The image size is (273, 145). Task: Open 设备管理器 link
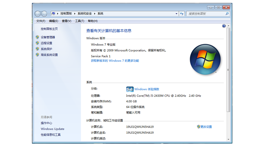(x=48, y=37)
